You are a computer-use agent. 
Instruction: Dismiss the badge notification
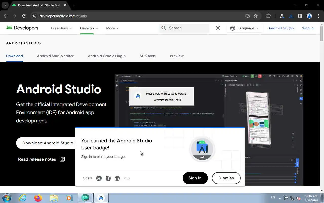(226, 178)
